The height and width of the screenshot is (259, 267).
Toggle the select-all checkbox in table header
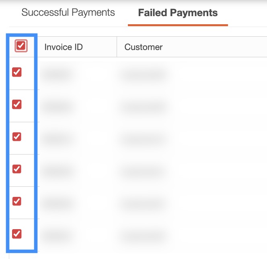point(21,46)
